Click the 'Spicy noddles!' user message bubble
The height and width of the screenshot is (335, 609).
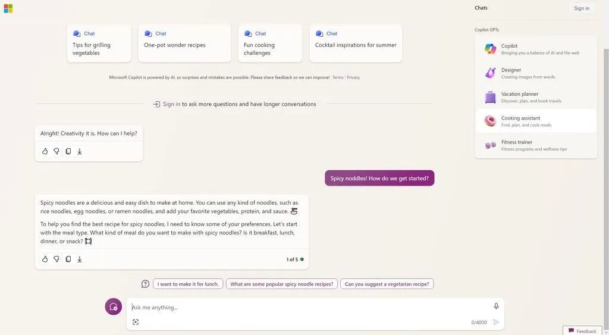(x=379, y=179)
